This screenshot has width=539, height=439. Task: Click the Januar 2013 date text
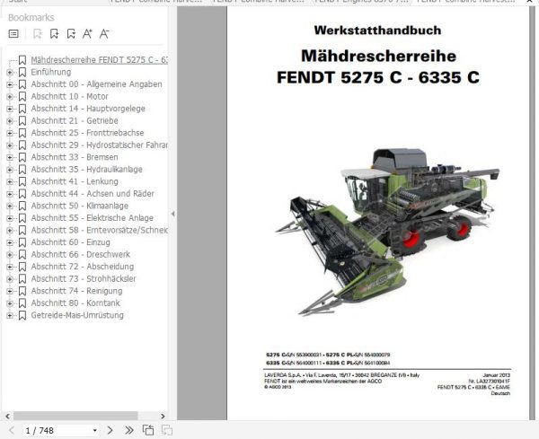(497, 375)
